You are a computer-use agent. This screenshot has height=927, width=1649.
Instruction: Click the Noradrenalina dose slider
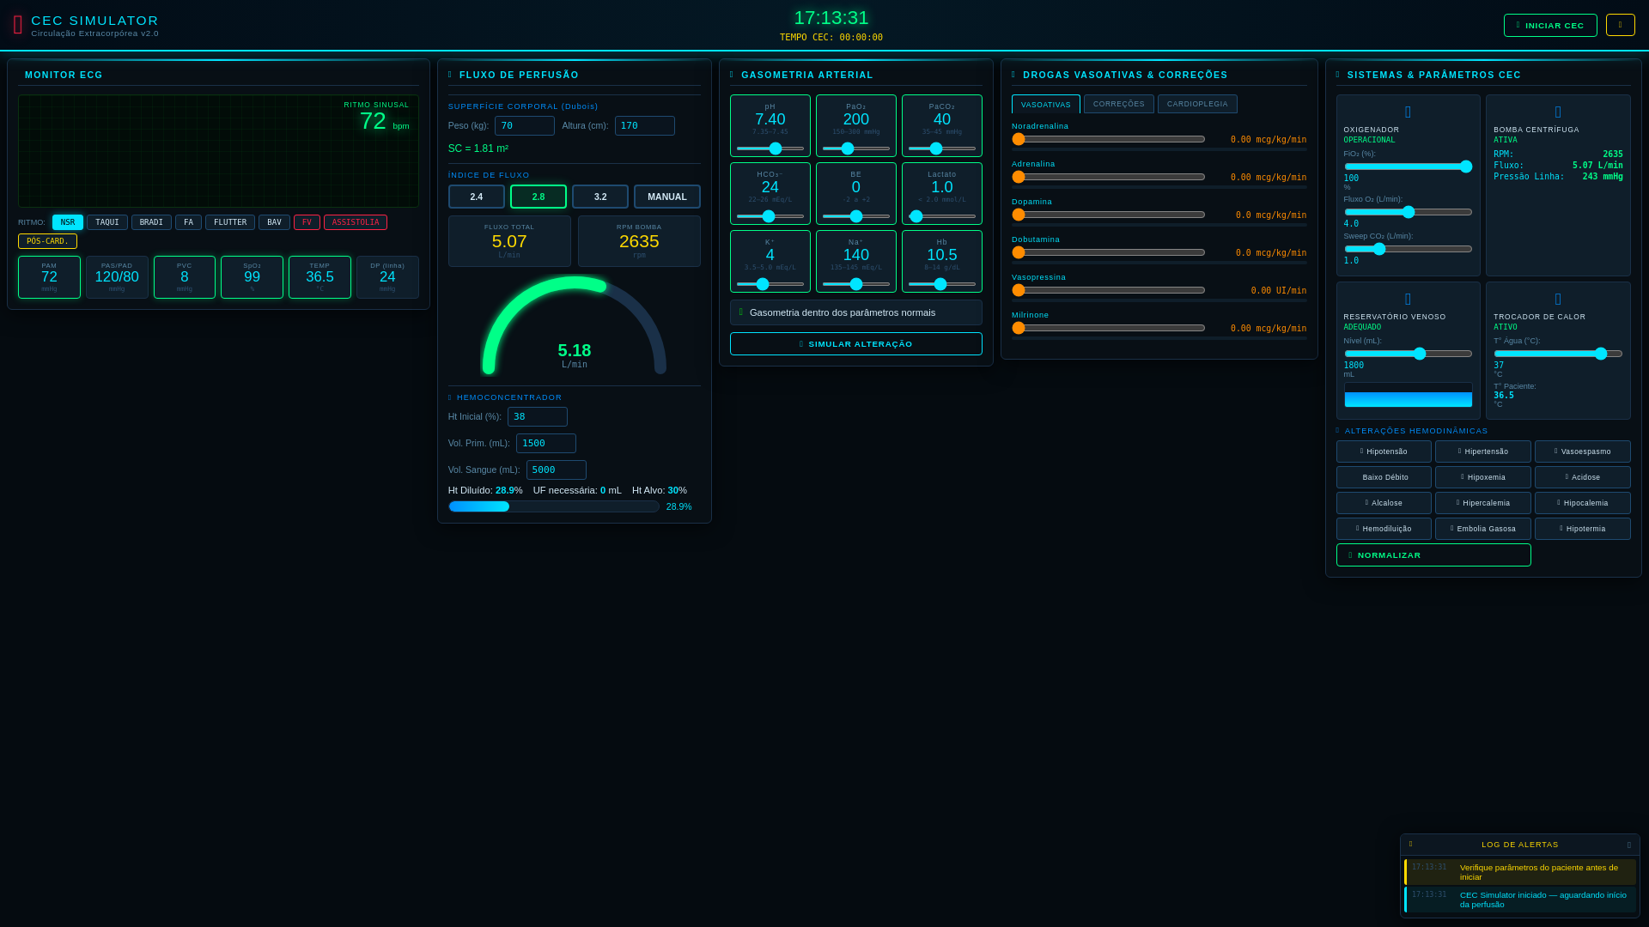(x=1109, y=139)
